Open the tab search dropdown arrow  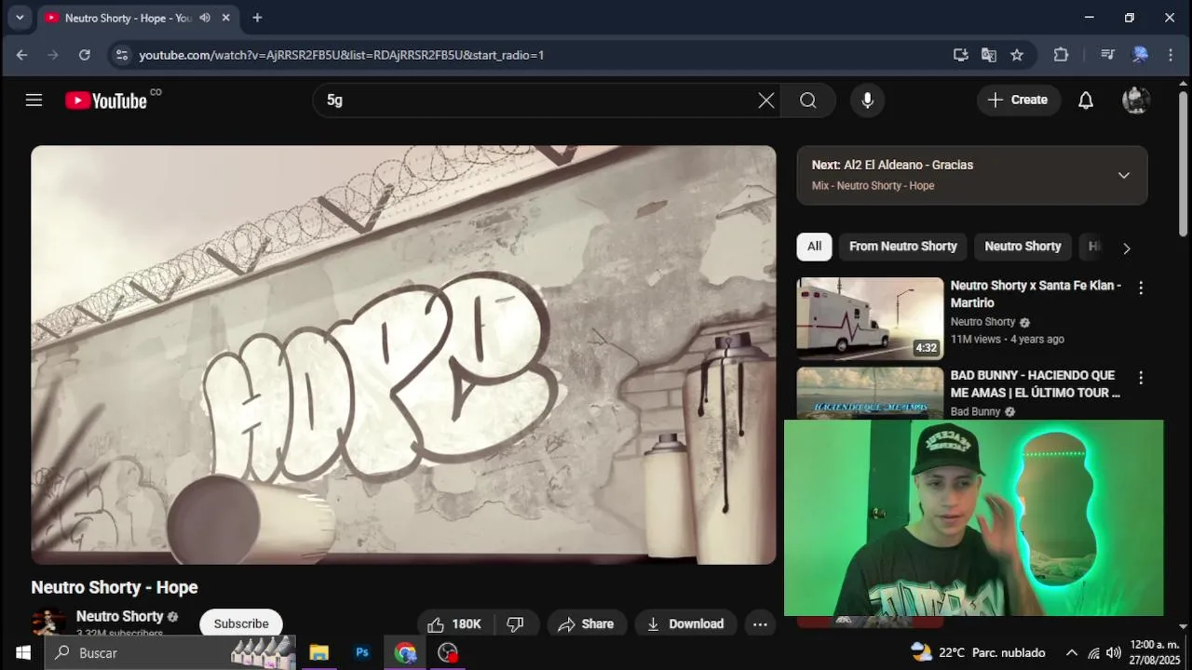tap(20, 18)
